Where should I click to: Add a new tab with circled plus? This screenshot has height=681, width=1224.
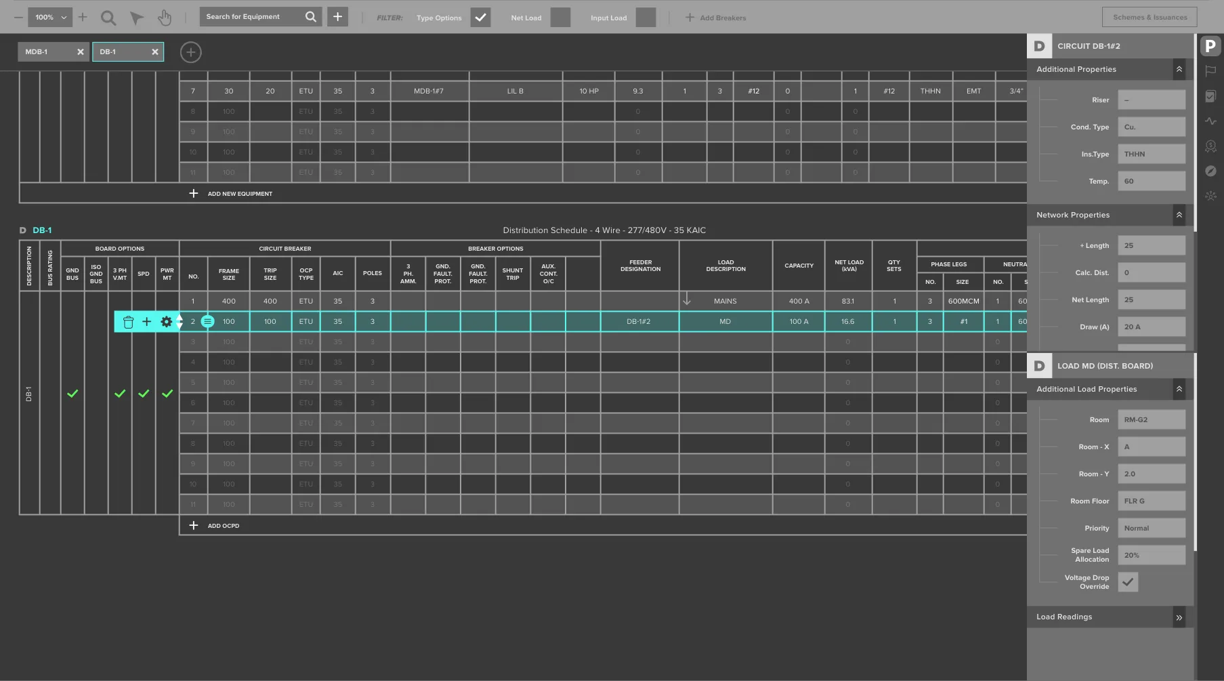pyautogui.click(x=191, y=52)
